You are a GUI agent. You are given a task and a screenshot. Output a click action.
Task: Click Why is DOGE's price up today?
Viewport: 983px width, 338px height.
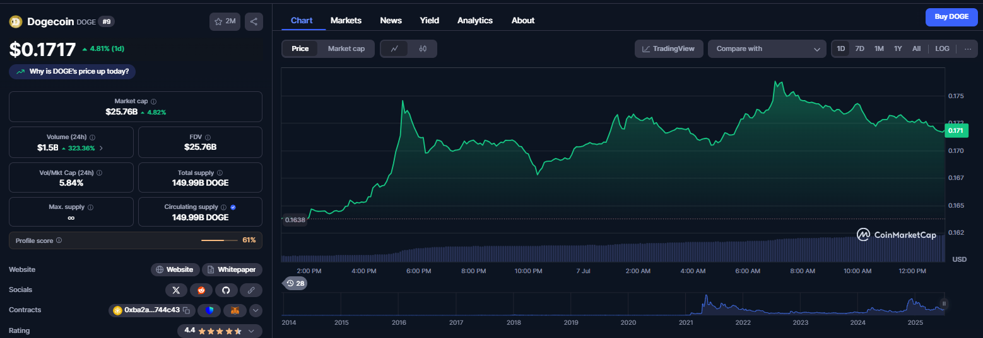coord(73,72)
